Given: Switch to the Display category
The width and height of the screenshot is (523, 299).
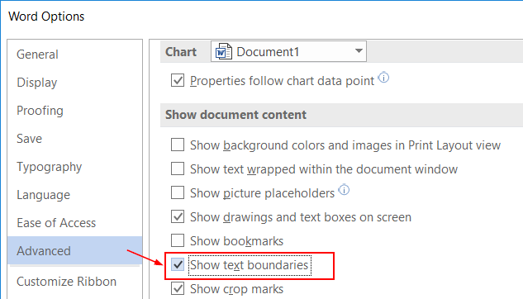Looking at the screenshot, I should point(36,83).
